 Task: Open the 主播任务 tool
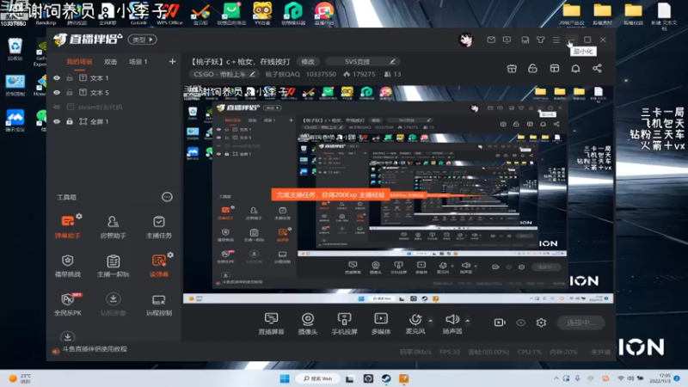(x=159, y=226)
